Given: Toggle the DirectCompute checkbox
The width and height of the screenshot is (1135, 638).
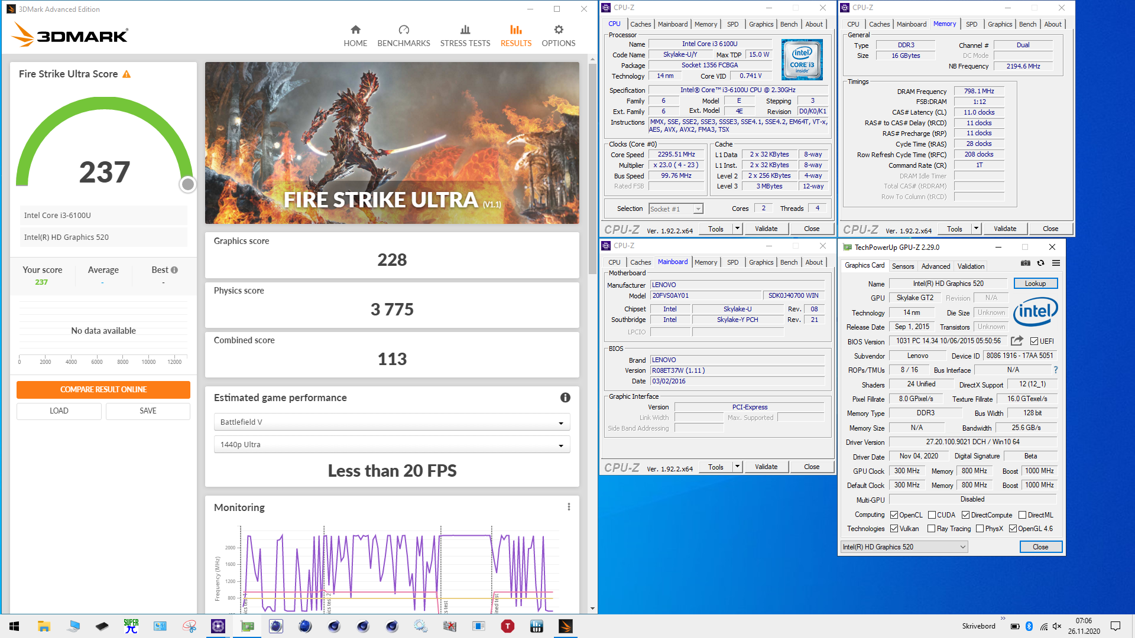Looking at the screenshot, I should coord(965,515).
